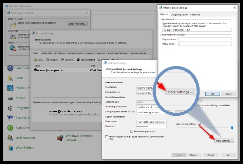Open the RSS Feeds tab
The image size is (243, 164).
[60, 53]
